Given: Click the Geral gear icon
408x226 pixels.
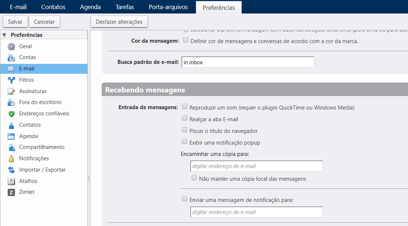Looking at the screenshot, I should [x=11, y=46].
